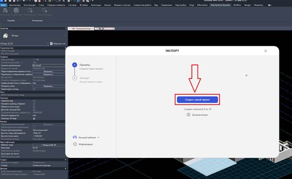Toggle the ribbon display mode icon after Изменить
The height and width of the screenshot is (179, 292).
coord(270,5)
